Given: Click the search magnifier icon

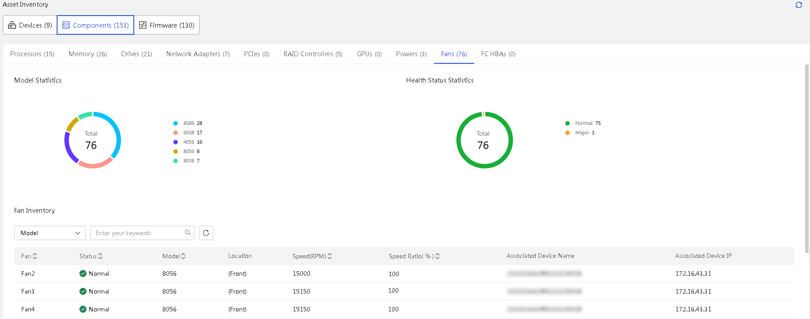Looking at the screenshot, I should [188, 232].
